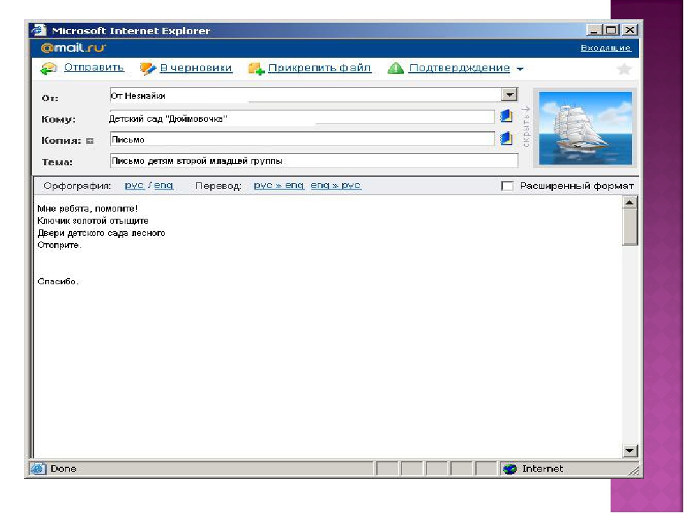Viewport: 684px width, 513px height.
Task: Click the word 'Отоприте.'
Action: pos(59,245)
